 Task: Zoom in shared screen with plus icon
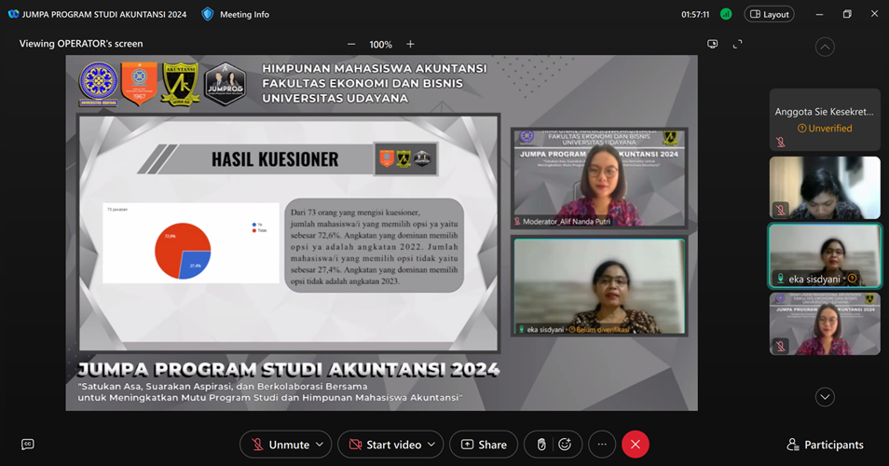(410, 44)
